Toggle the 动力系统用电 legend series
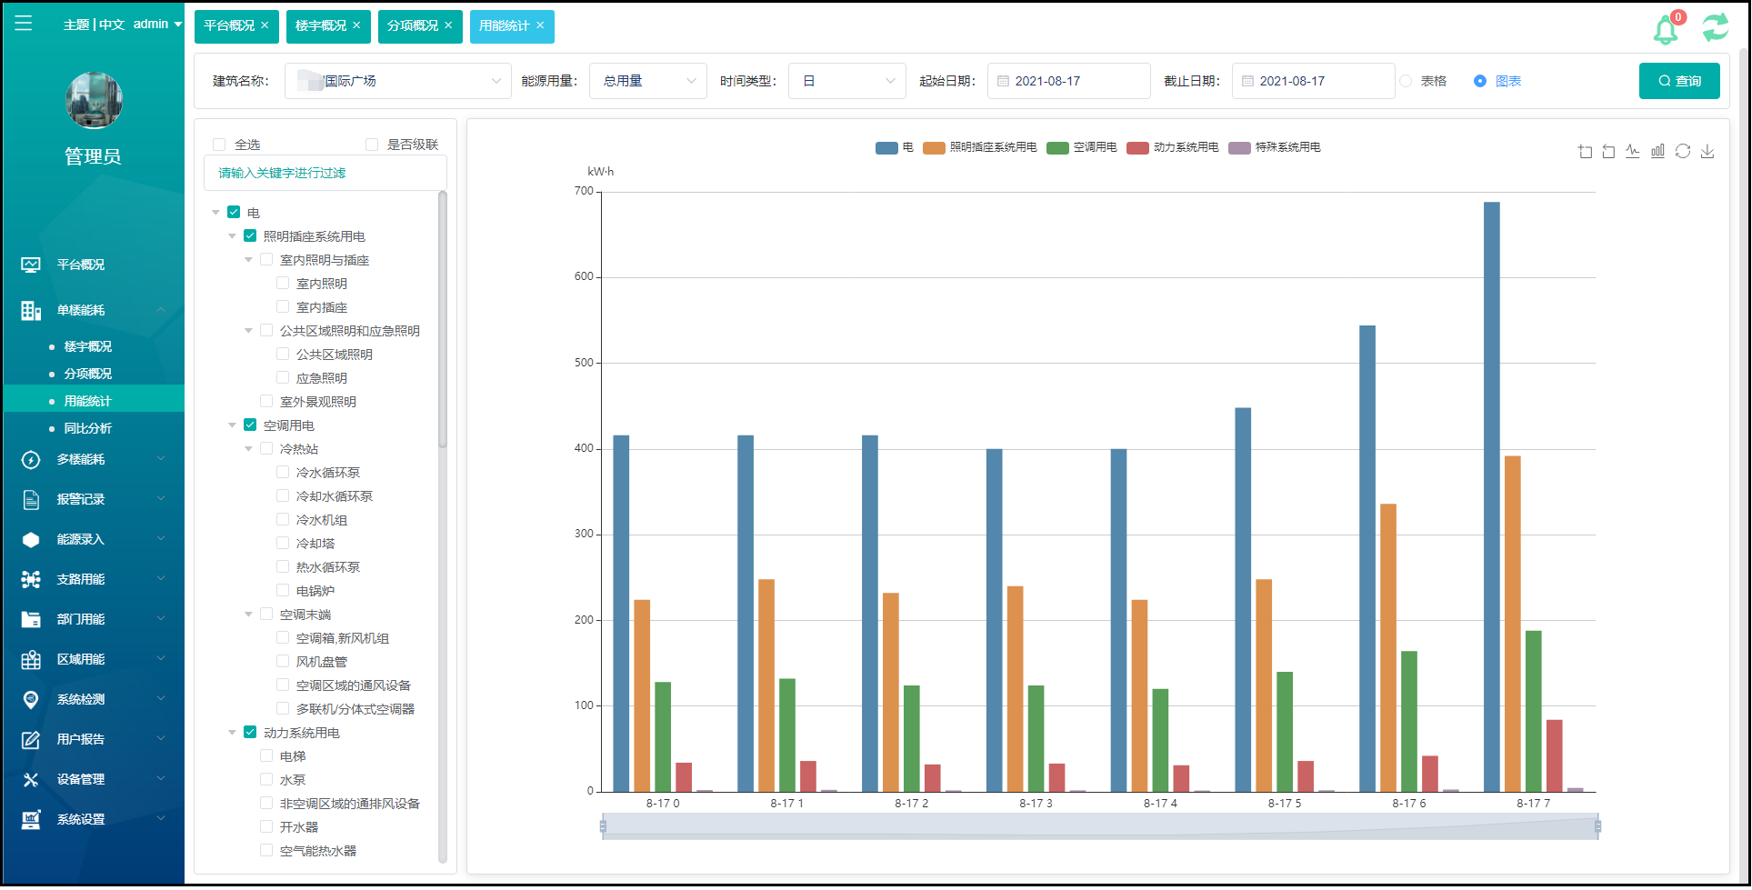 pyautogui.click(x=1173, y=147)
